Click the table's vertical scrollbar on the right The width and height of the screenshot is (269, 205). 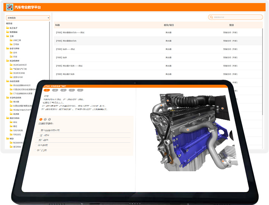(x=262, y=72)
